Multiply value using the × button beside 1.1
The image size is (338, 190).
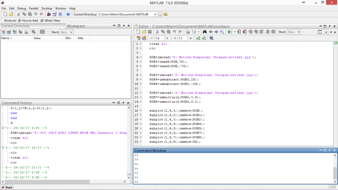point(190,38)
